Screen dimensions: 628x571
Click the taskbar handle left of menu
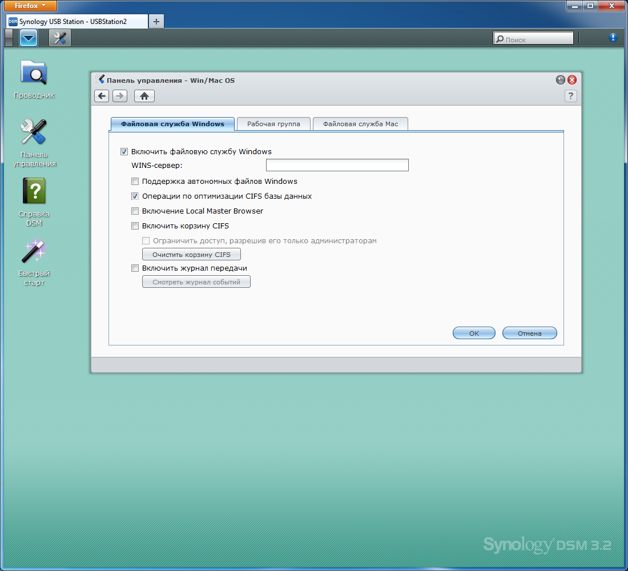point(9,38)
